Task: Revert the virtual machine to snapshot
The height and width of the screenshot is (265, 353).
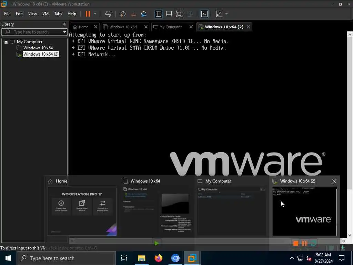Action: point(133,14)
